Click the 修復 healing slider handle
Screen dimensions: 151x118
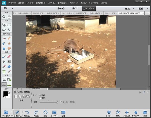[57, 102]
